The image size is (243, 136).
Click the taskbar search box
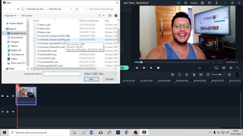tap(39, 133)
